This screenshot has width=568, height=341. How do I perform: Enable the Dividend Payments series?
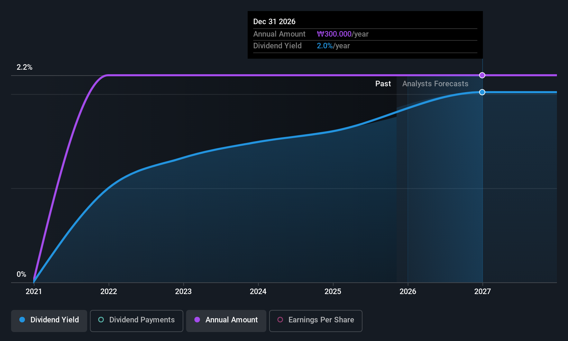pos(137,321)
